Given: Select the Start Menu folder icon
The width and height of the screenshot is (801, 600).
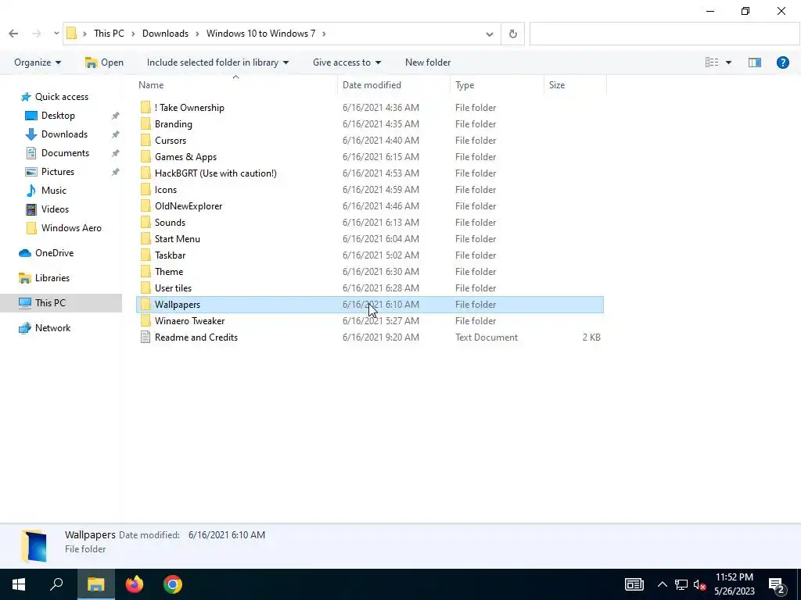Looking at the screenshot, I should click(x=145, y=239).
